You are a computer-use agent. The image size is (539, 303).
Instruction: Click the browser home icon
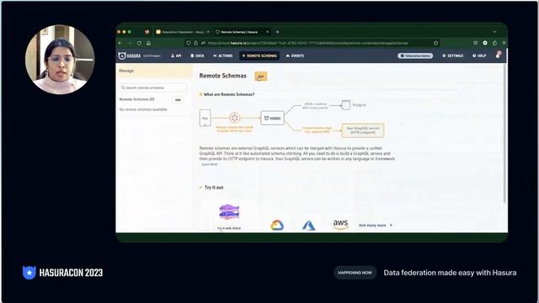(x=148, y=43)
